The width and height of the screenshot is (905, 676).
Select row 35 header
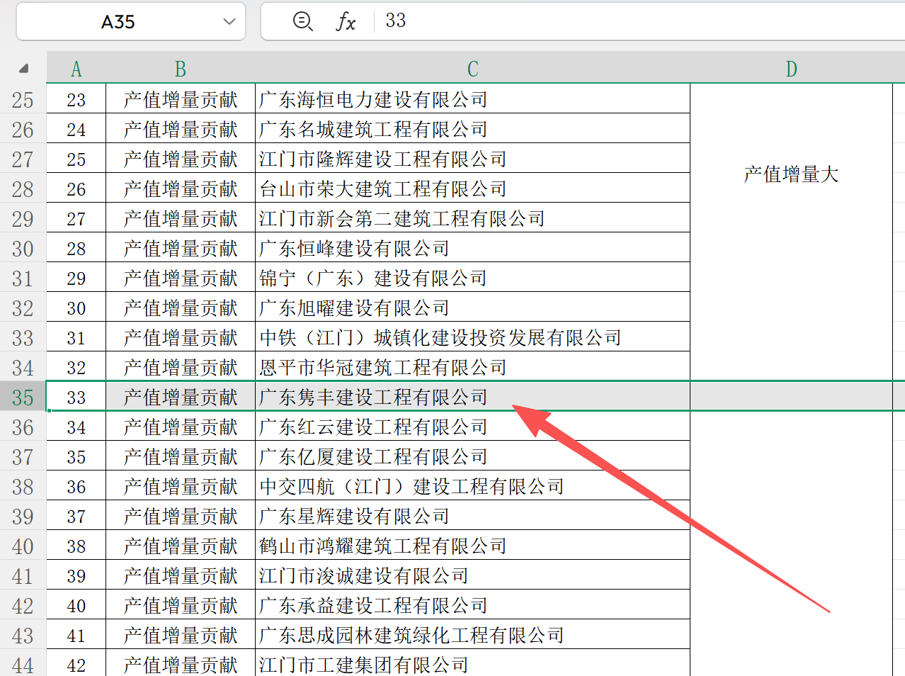[x=23, y=398]
